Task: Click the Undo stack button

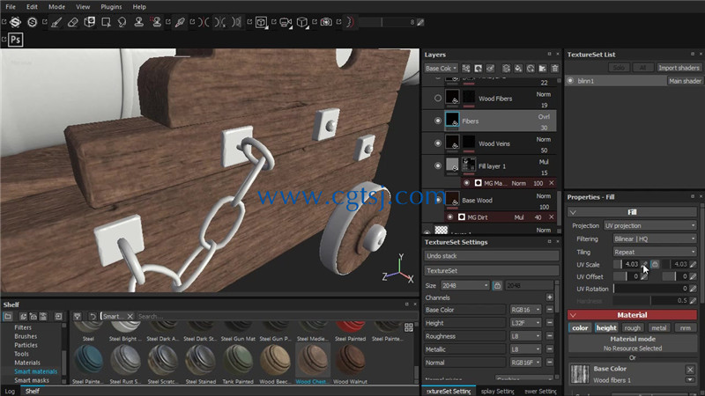Action: point(492,256)
